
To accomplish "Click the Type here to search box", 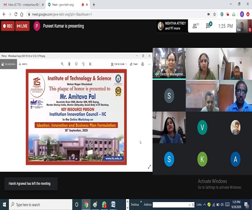I will coord(40,205).
